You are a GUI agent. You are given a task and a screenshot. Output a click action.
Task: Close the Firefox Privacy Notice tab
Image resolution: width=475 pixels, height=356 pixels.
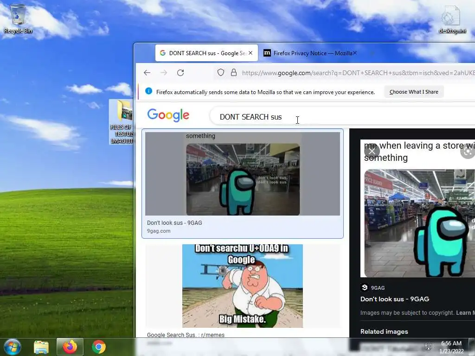(x=355, y=53)
